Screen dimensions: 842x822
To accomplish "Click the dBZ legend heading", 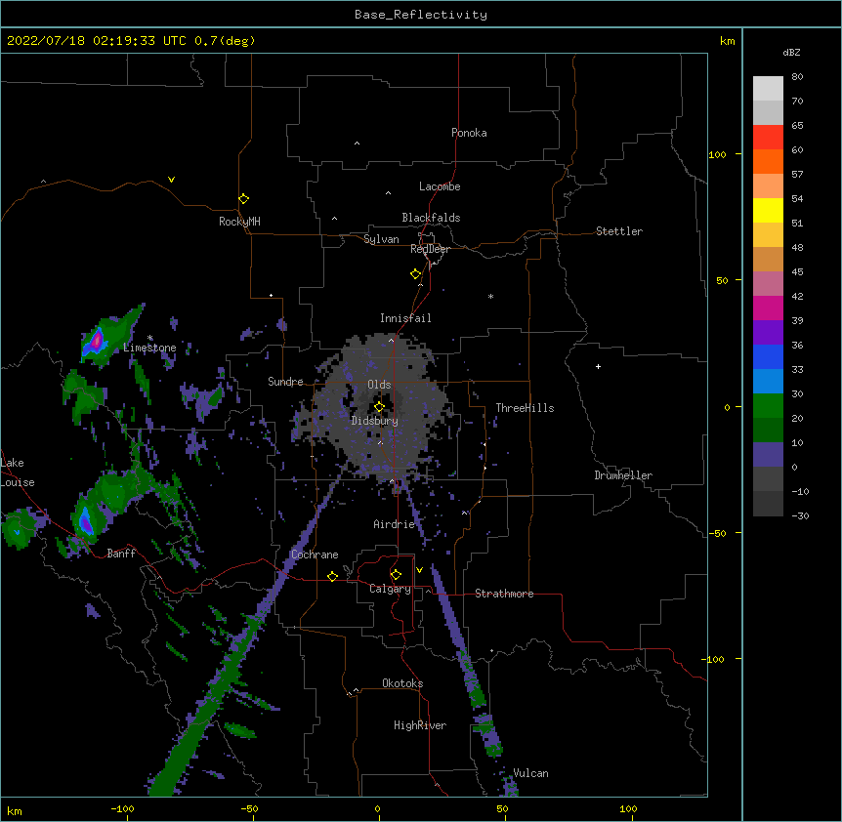I will 791,52.
